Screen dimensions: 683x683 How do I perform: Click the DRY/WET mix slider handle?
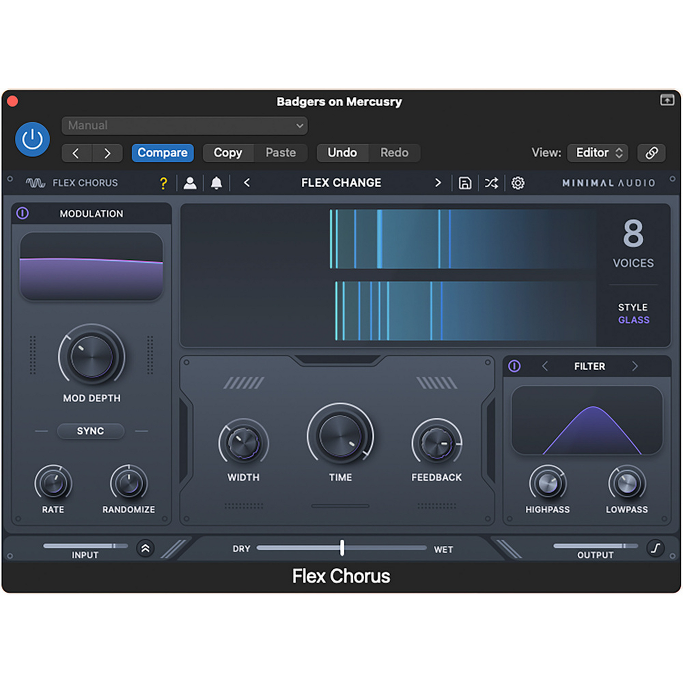coord(342,548)
